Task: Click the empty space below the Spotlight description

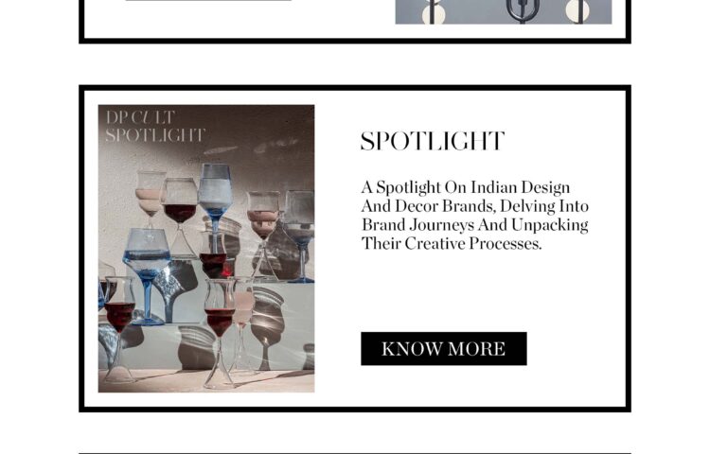Action: coord(475,291)
